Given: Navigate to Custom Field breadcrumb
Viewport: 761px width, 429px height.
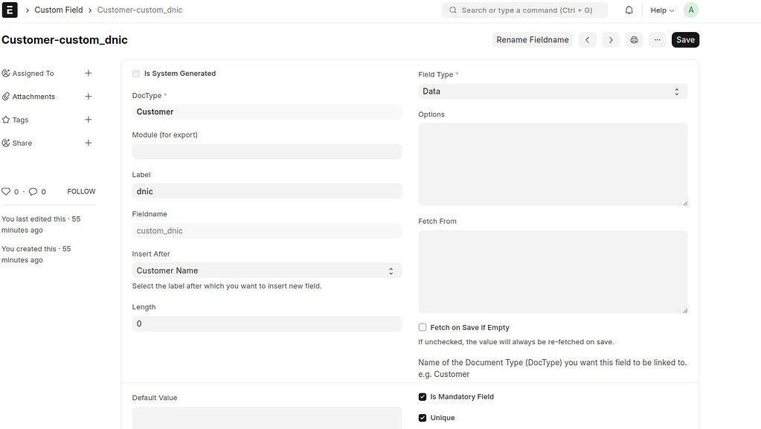Looking at the screenshot, I should pos(59,10).
